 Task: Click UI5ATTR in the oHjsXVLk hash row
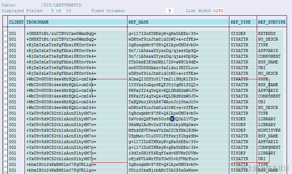(240, 159)
